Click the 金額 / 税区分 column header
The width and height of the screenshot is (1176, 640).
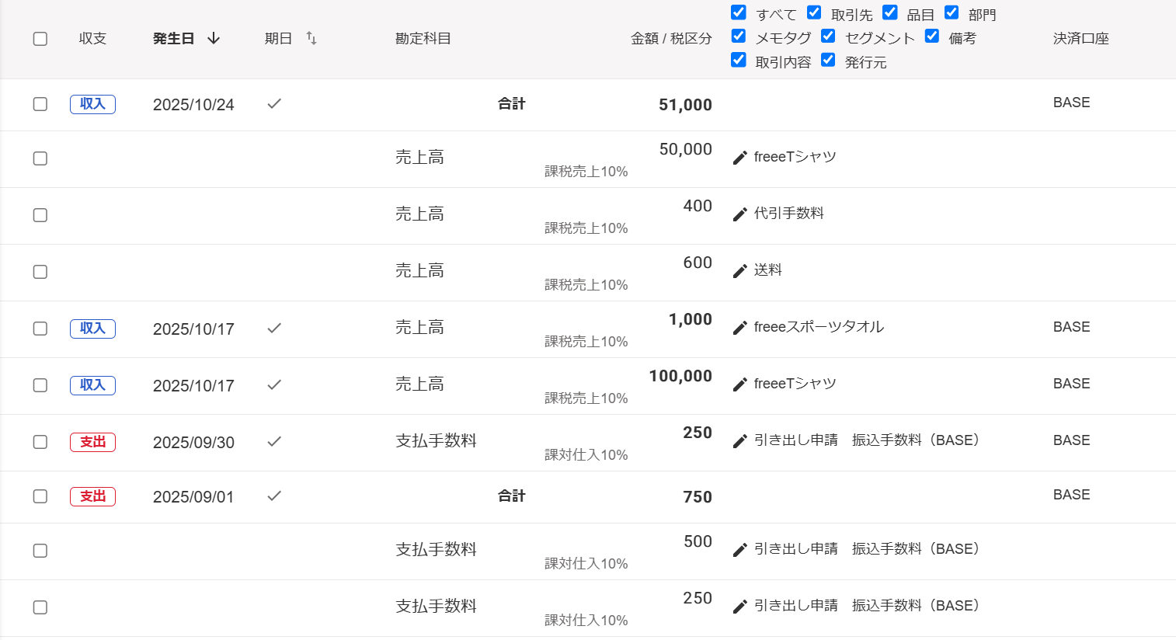click(671, 39)
